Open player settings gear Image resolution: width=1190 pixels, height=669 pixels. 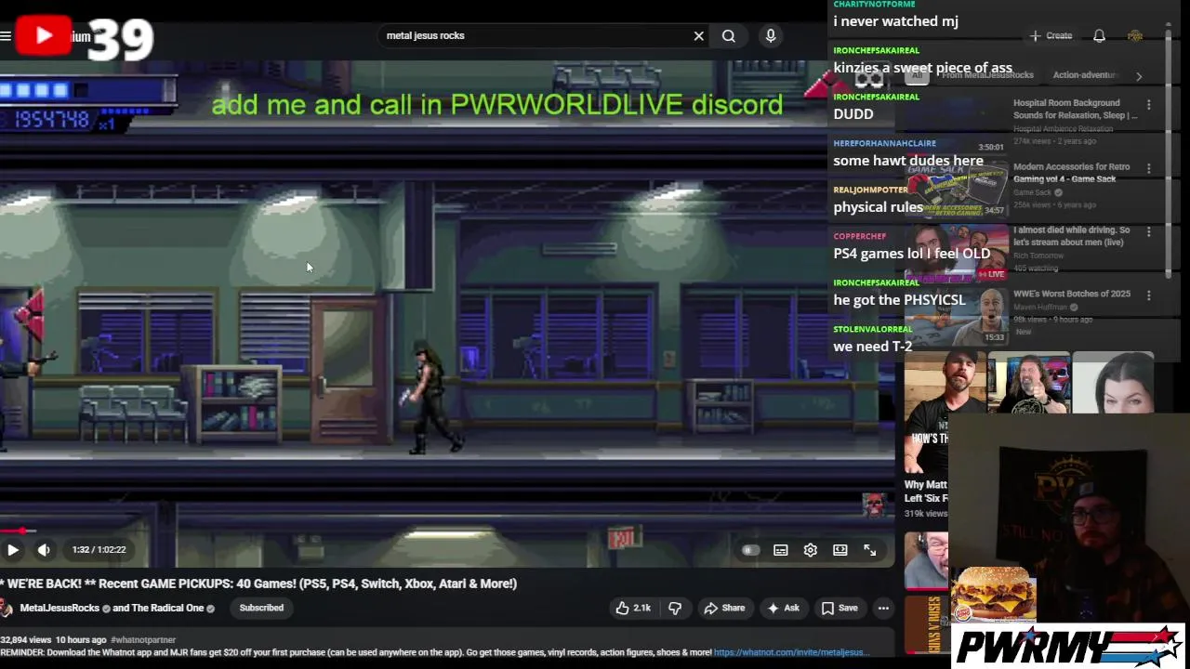pos(811,550)
